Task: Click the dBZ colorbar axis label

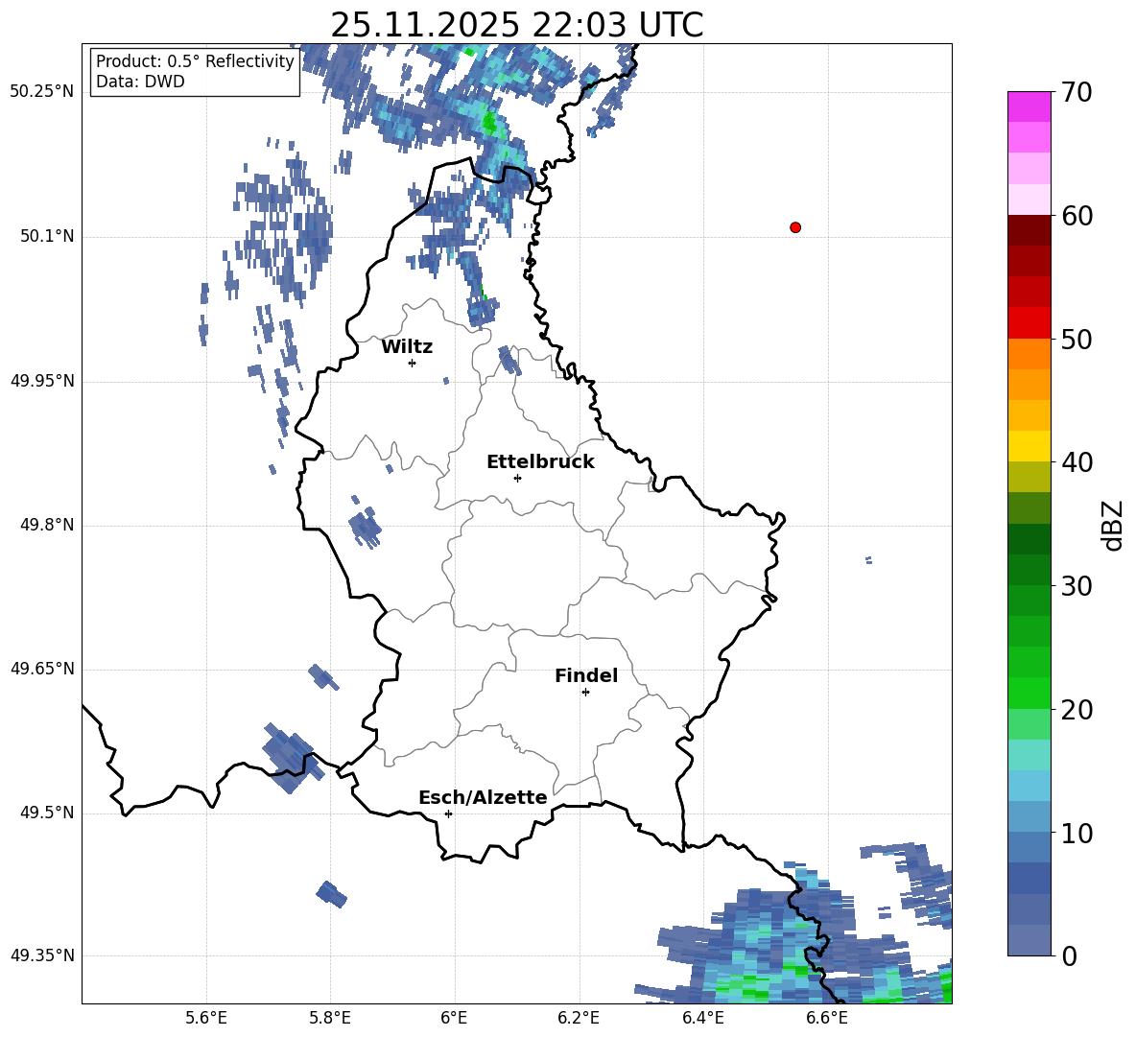Action: click(x=1112, y=525)
